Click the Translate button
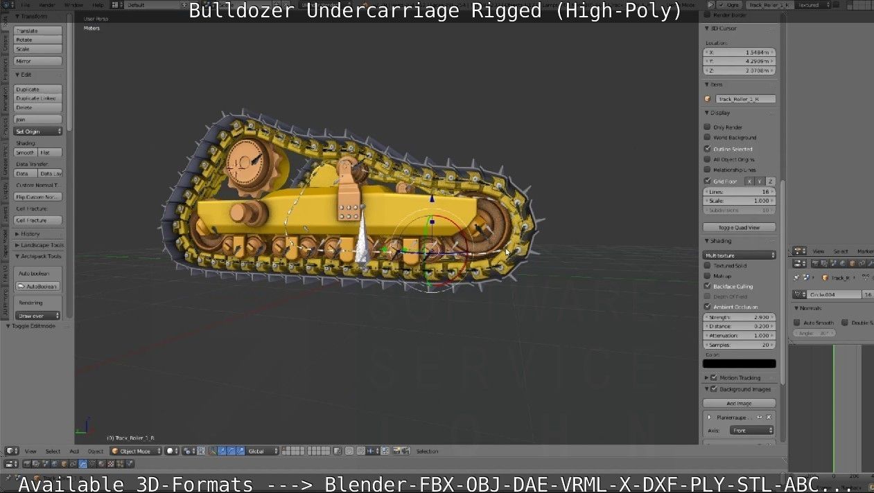Image resolution: width=874 pixels, height=493 pixels. pos(38,30)
